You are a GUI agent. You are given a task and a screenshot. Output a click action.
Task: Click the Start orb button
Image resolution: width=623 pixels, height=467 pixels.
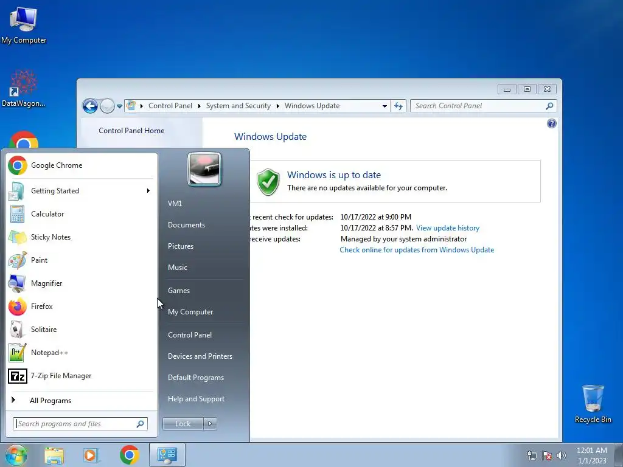(x=16, y=455)
